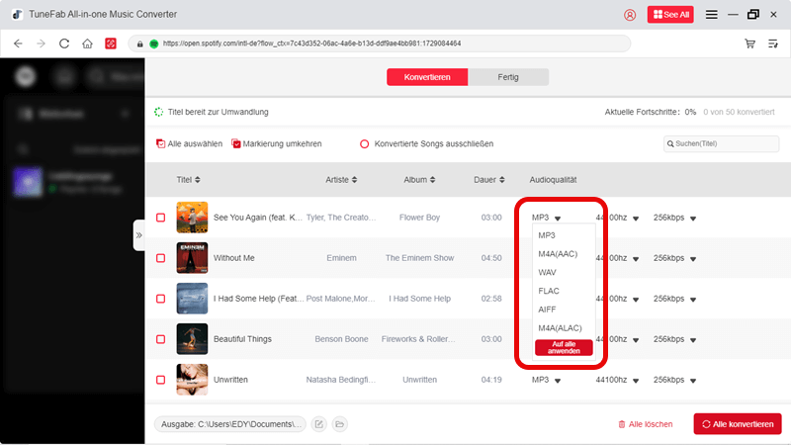This screenshot has width=791, height=445.
Task: Choose WAV in format list
Action: pyautogui.click(x=547, y=273)
